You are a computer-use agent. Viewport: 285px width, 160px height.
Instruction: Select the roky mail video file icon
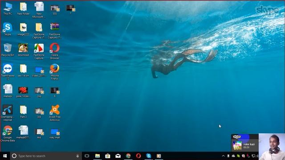click(x=55, y=133)
